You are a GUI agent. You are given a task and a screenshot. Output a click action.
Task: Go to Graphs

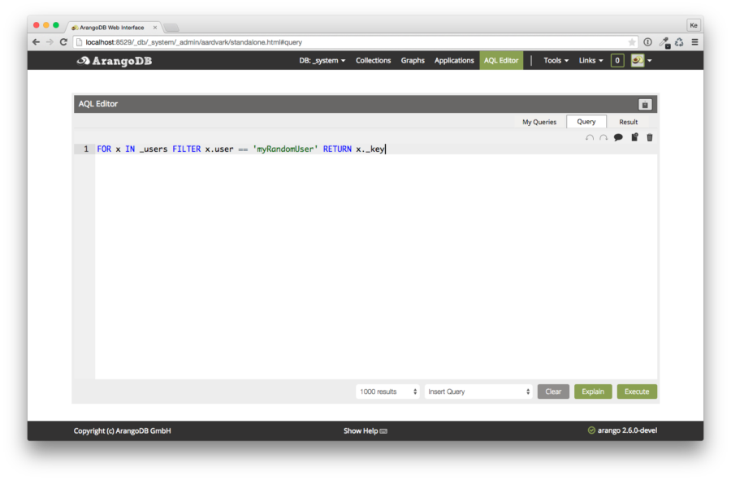[413, 61]
